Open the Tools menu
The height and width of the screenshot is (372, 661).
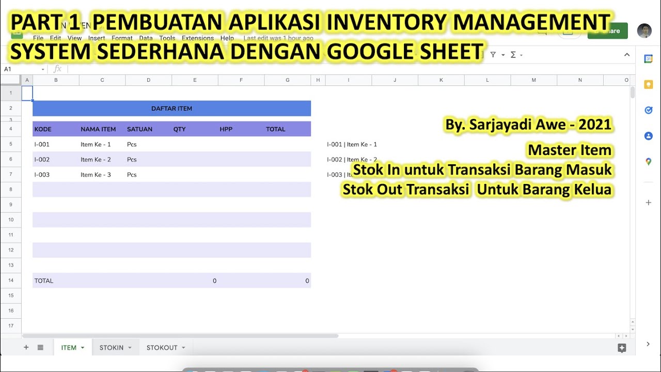point(167,38)
